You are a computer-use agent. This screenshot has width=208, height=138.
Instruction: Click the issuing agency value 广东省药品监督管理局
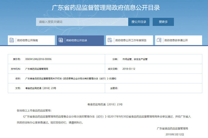pos(37,69)
